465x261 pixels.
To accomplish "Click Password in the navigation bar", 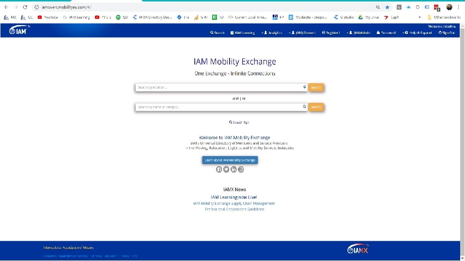I will (386, 33).
